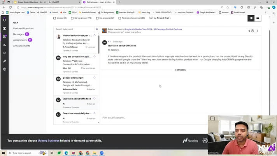Open Performance bar chart icon in sidebar
Screen dimensions: 277x156
pos(5,45)
